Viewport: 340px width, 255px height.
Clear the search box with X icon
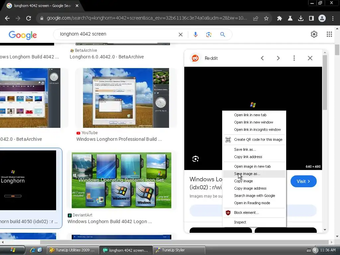click(180, 35)
